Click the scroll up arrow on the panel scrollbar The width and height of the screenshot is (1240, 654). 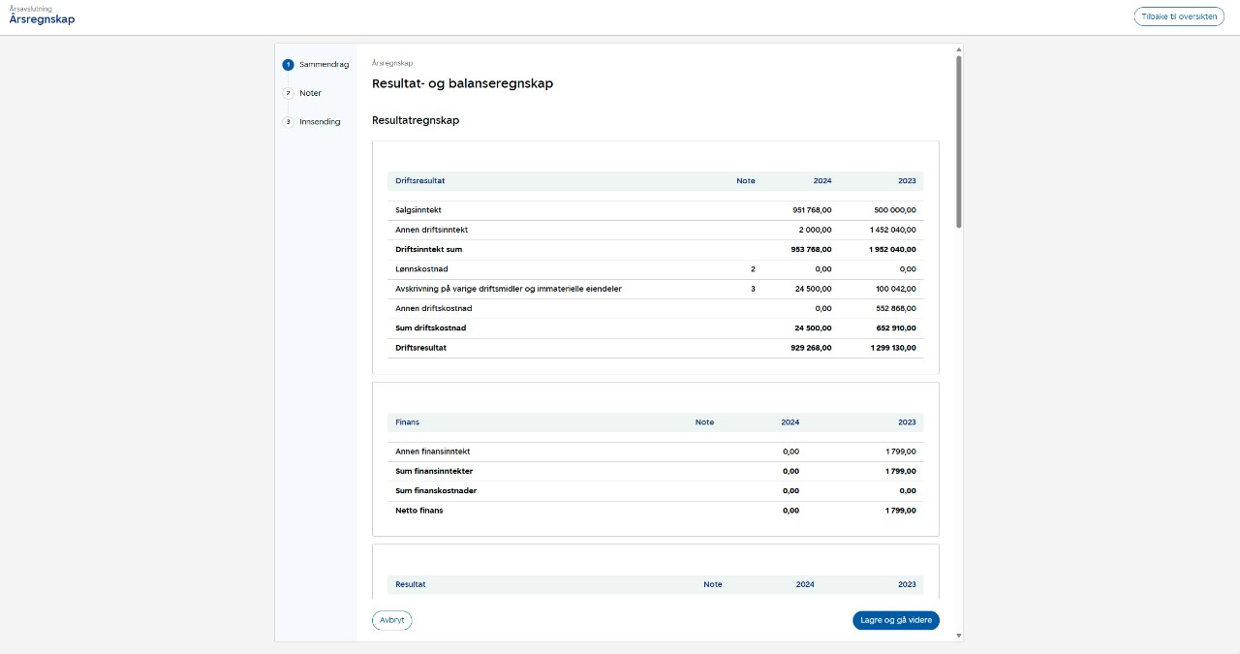(958, 49)
